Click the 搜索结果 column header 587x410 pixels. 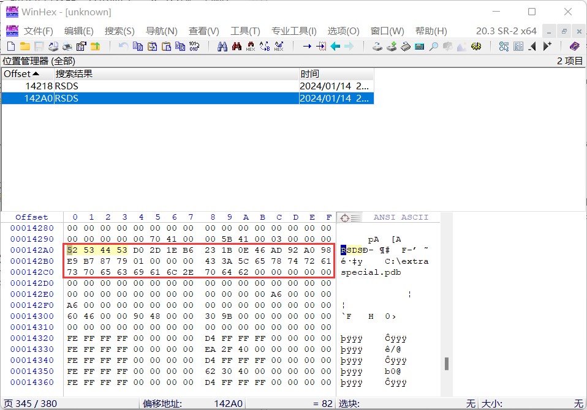(x=176, y=74)
